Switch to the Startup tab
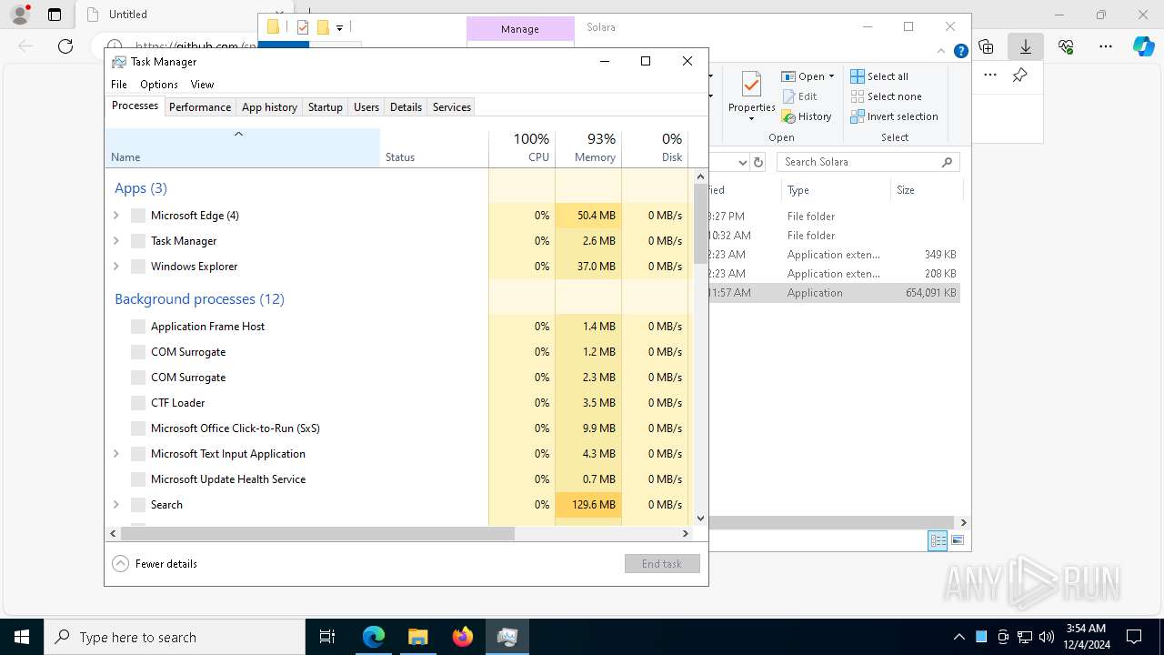The height and width of the screenshot is (655, 1164). [326, 107]
